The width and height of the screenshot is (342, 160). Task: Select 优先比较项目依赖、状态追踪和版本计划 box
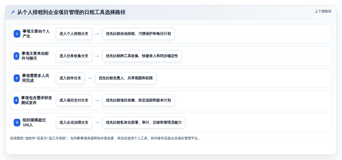click(x=138, y=100)
